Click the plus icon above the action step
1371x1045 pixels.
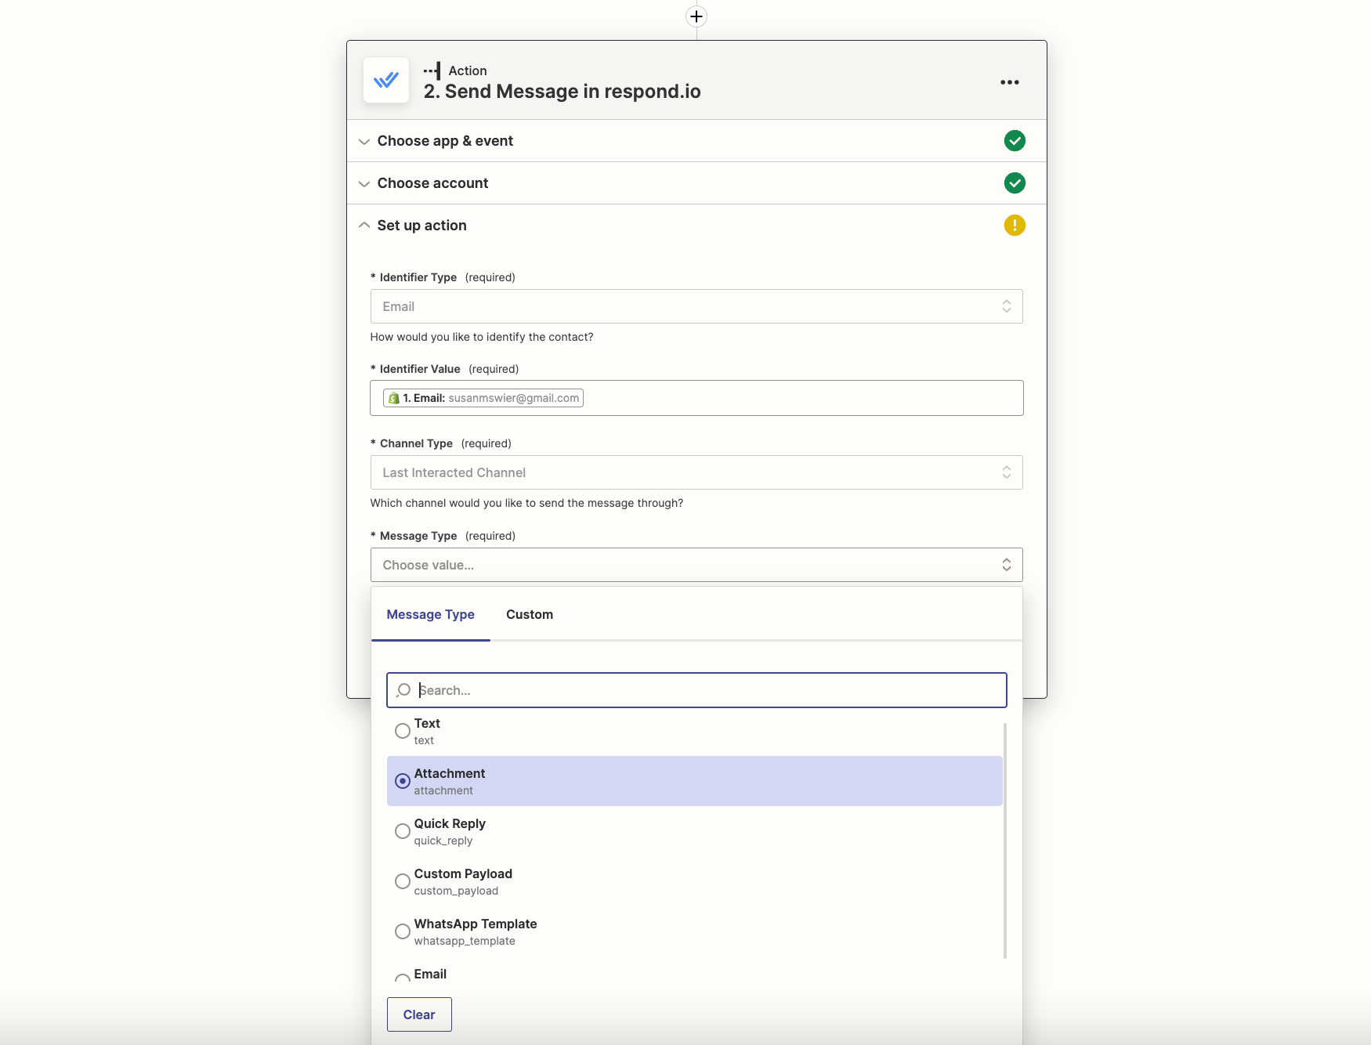pos(696,16)
